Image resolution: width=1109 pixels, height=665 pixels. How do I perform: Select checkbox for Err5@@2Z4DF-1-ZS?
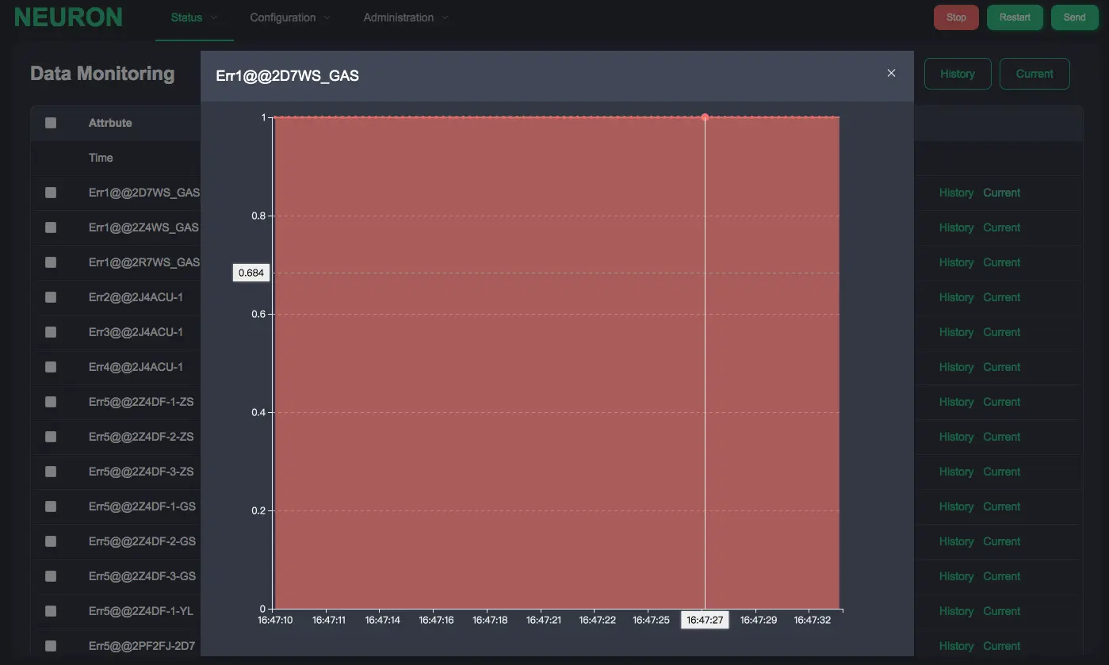click(51, 402)
